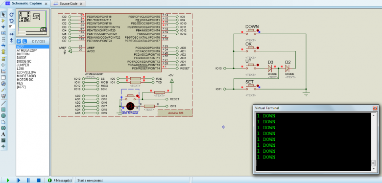This screenshot has width=382, height=183.
Task: Open the 4 Message(s) log
Action: 60,181
